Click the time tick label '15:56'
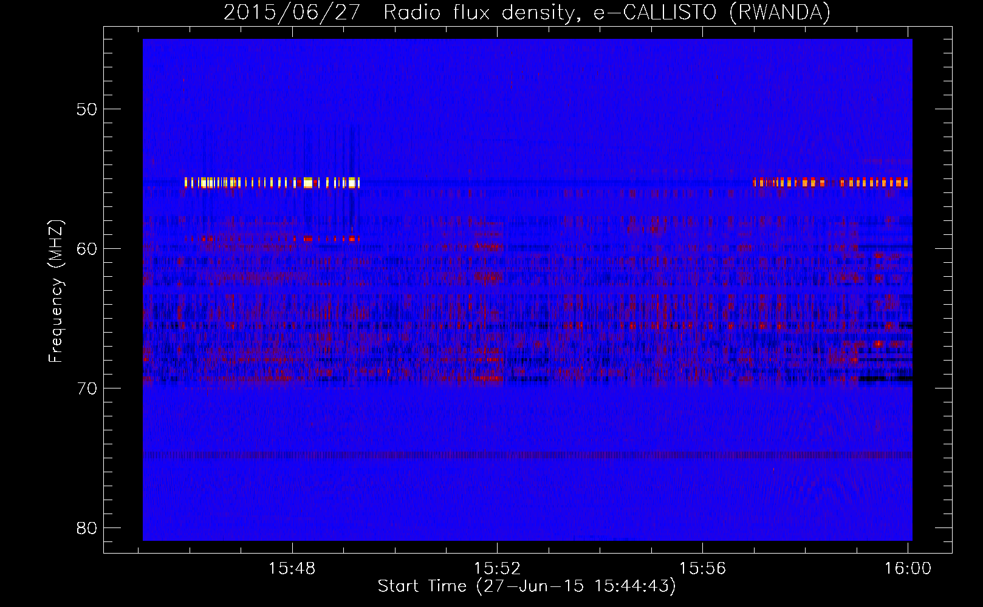The image size is (983, 607). [x=702, y=568]
